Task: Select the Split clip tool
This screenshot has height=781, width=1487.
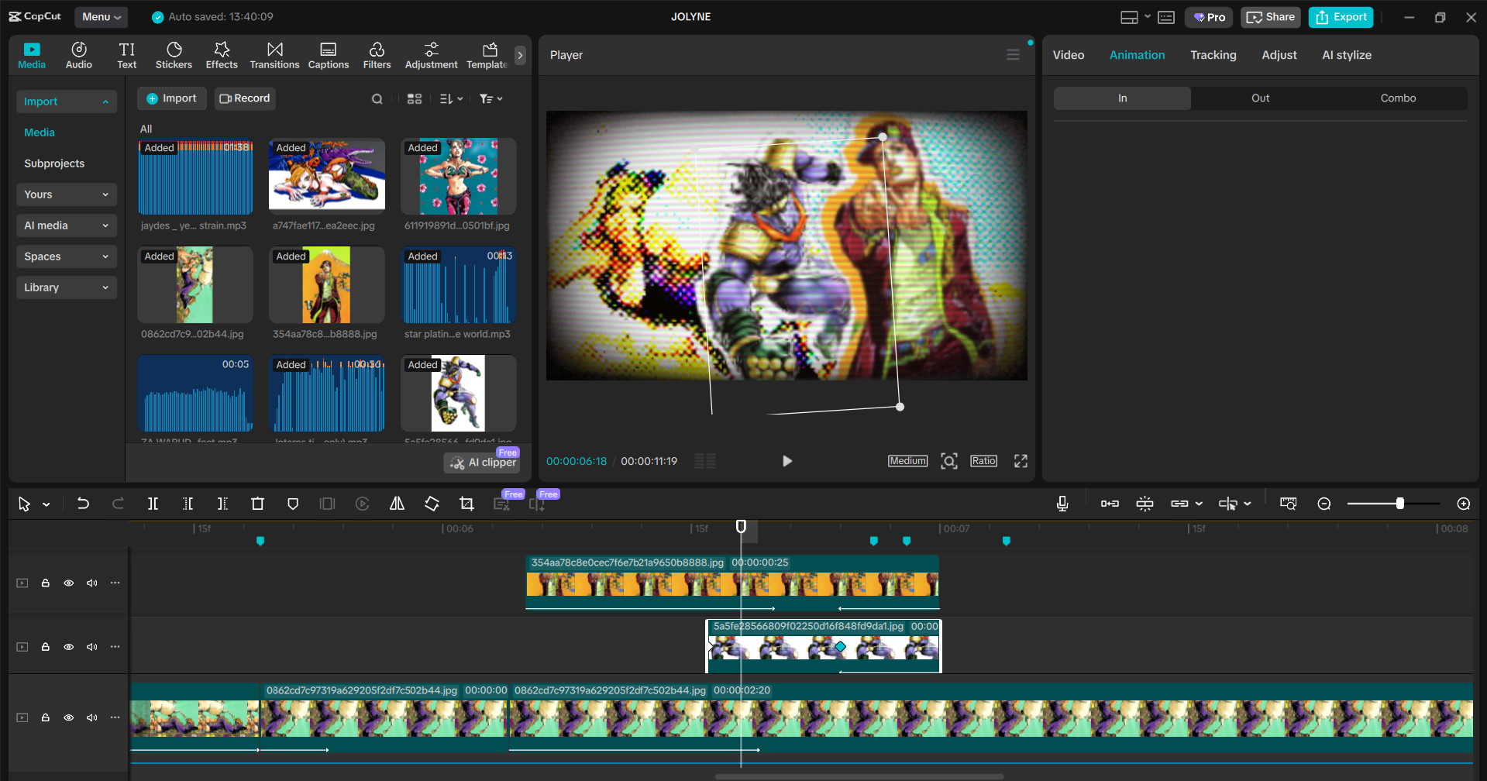Action: [153, 504]
